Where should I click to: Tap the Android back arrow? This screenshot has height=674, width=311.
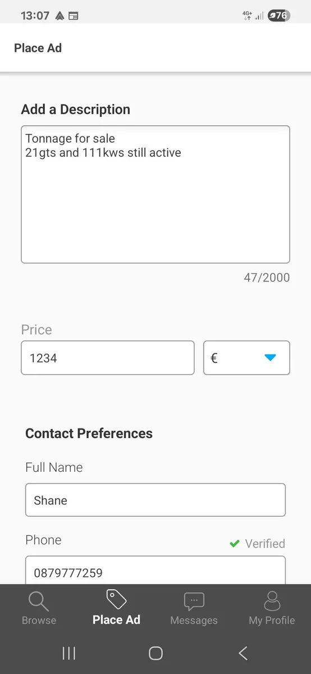coord(243,653)
